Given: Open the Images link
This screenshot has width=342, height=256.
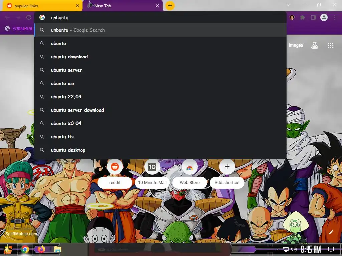Looking at the screenshot, I should click(296, 45).
